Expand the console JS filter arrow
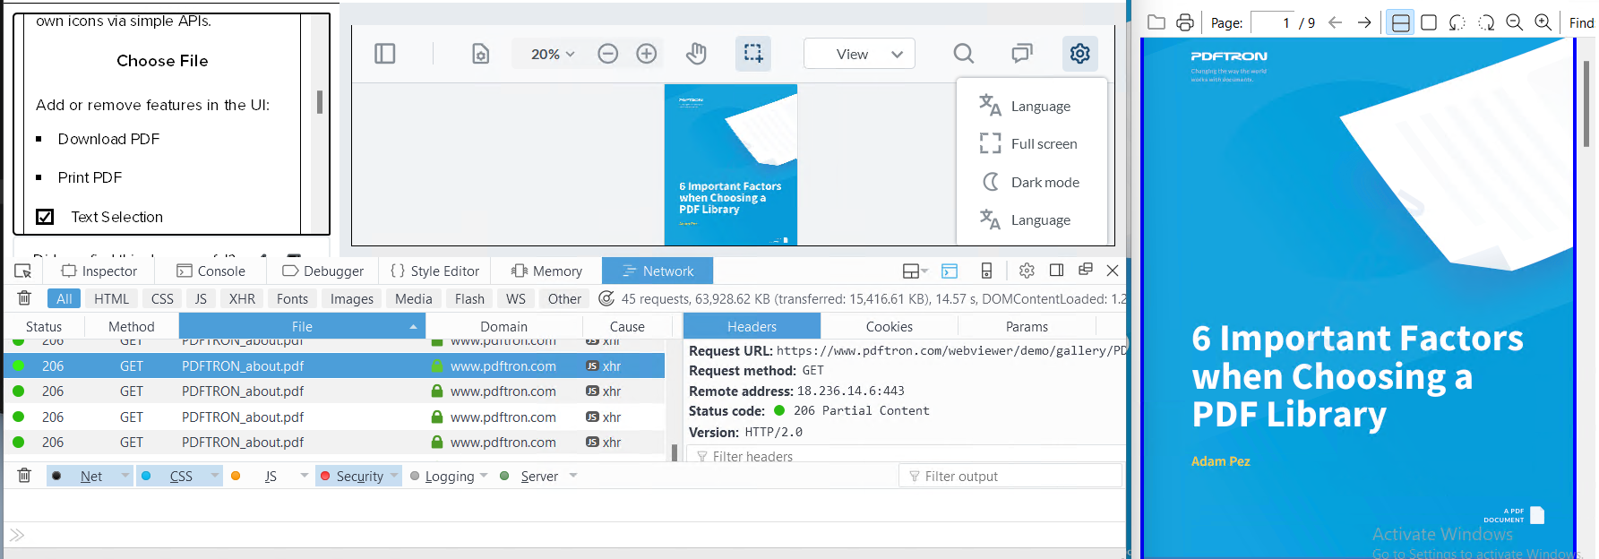The height and width of the screenshot is (559, 1599). [x=305, y=476]
